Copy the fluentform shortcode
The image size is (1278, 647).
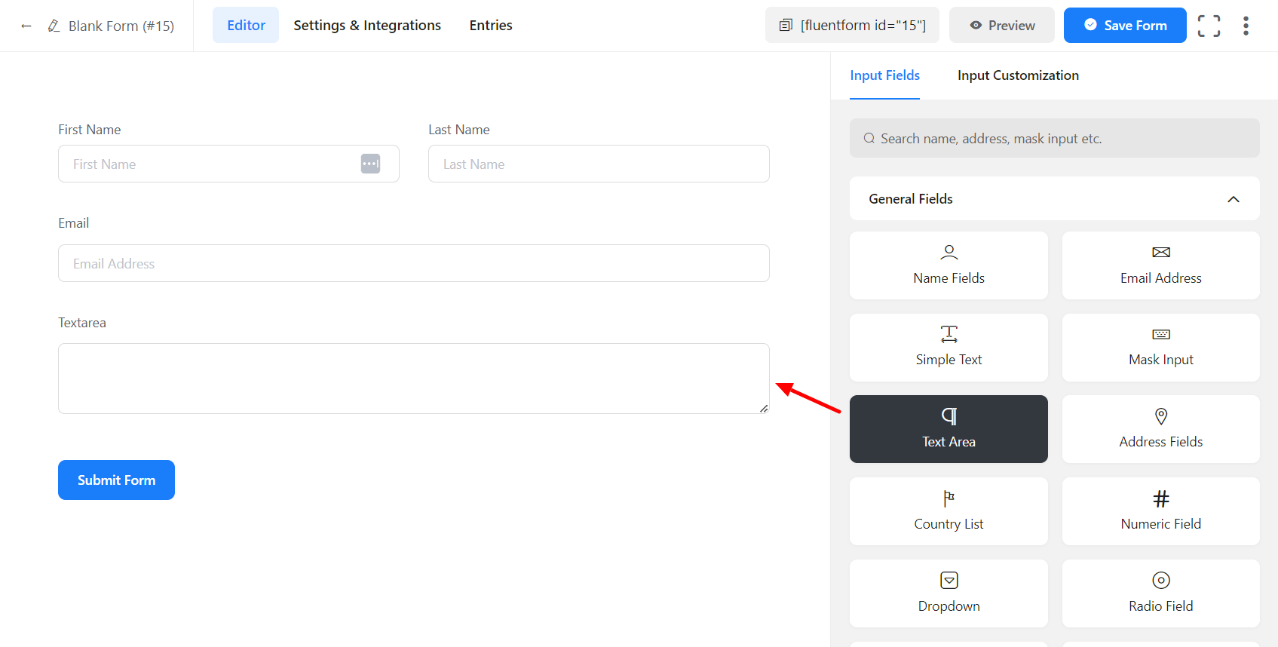pos(852,26)
